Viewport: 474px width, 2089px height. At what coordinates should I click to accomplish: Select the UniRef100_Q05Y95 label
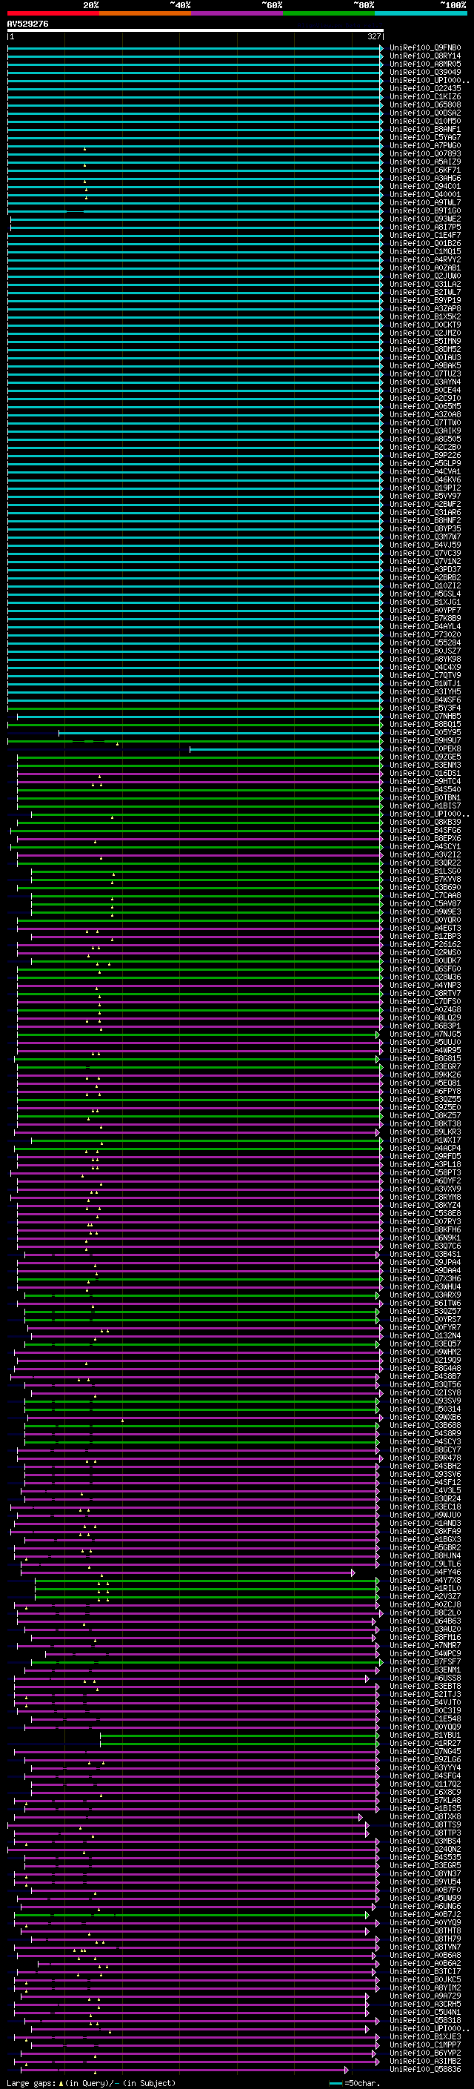[x=425, y=732]
